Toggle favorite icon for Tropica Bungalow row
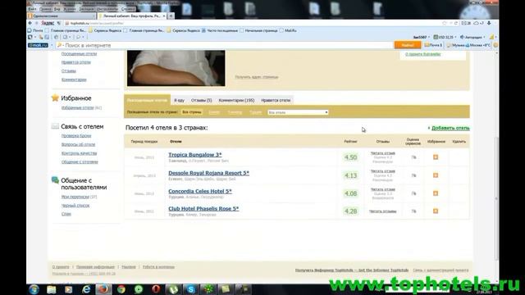Image resolution: width=525 pixels, height=295 pixels. pos(436,157)
